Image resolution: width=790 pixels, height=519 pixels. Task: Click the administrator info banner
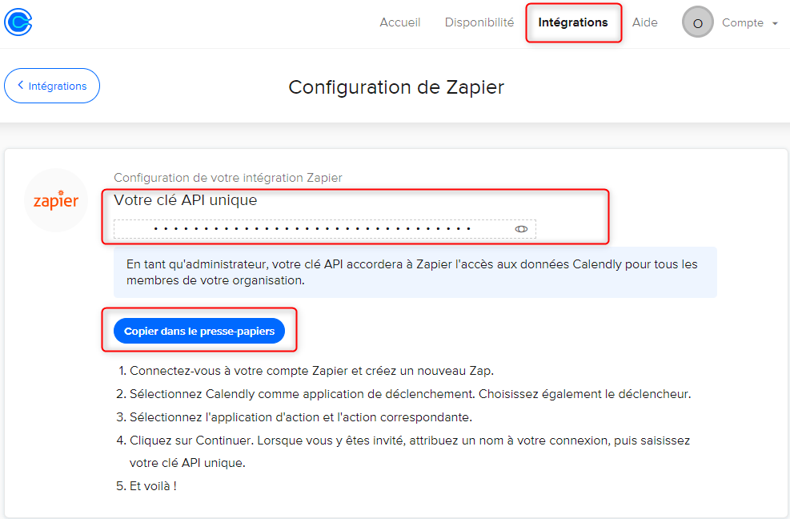(415, 272)
